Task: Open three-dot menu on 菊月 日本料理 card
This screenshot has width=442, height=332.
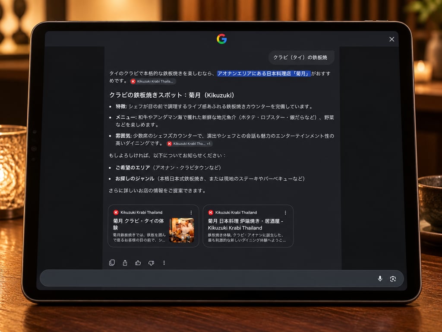Action: point(285,213)
